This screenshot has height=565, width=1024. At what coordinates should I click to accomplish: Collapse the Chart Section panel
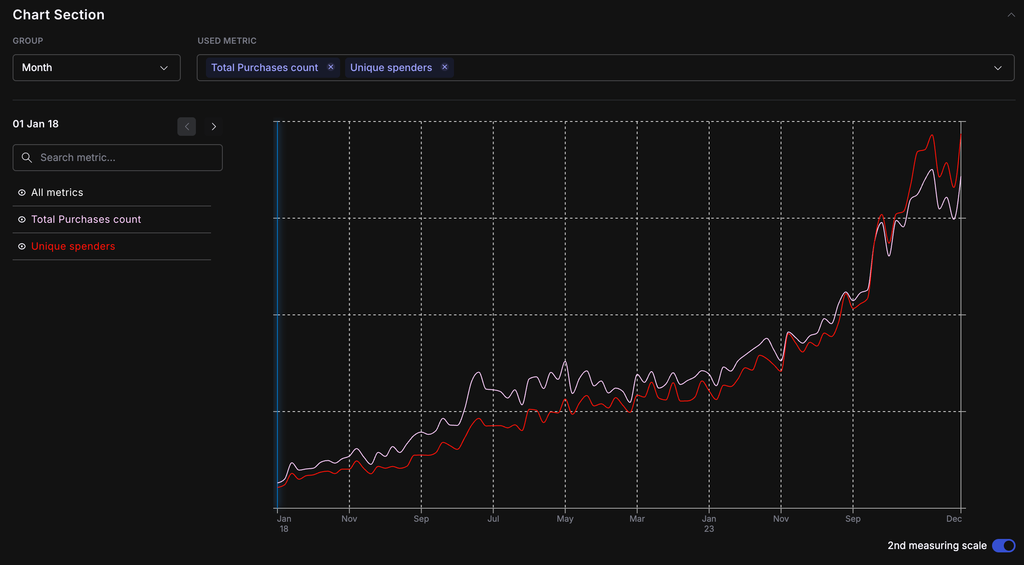pyautogui.click(x=1011, y=15)
